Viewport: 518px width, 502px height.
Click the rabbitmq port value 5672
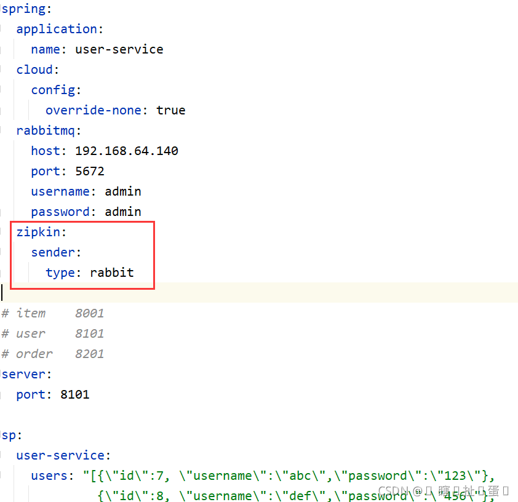(90, 172)
